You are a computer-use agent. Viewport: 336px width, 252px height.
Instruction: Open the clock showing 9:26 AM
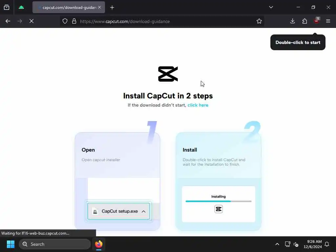point(313,244)
